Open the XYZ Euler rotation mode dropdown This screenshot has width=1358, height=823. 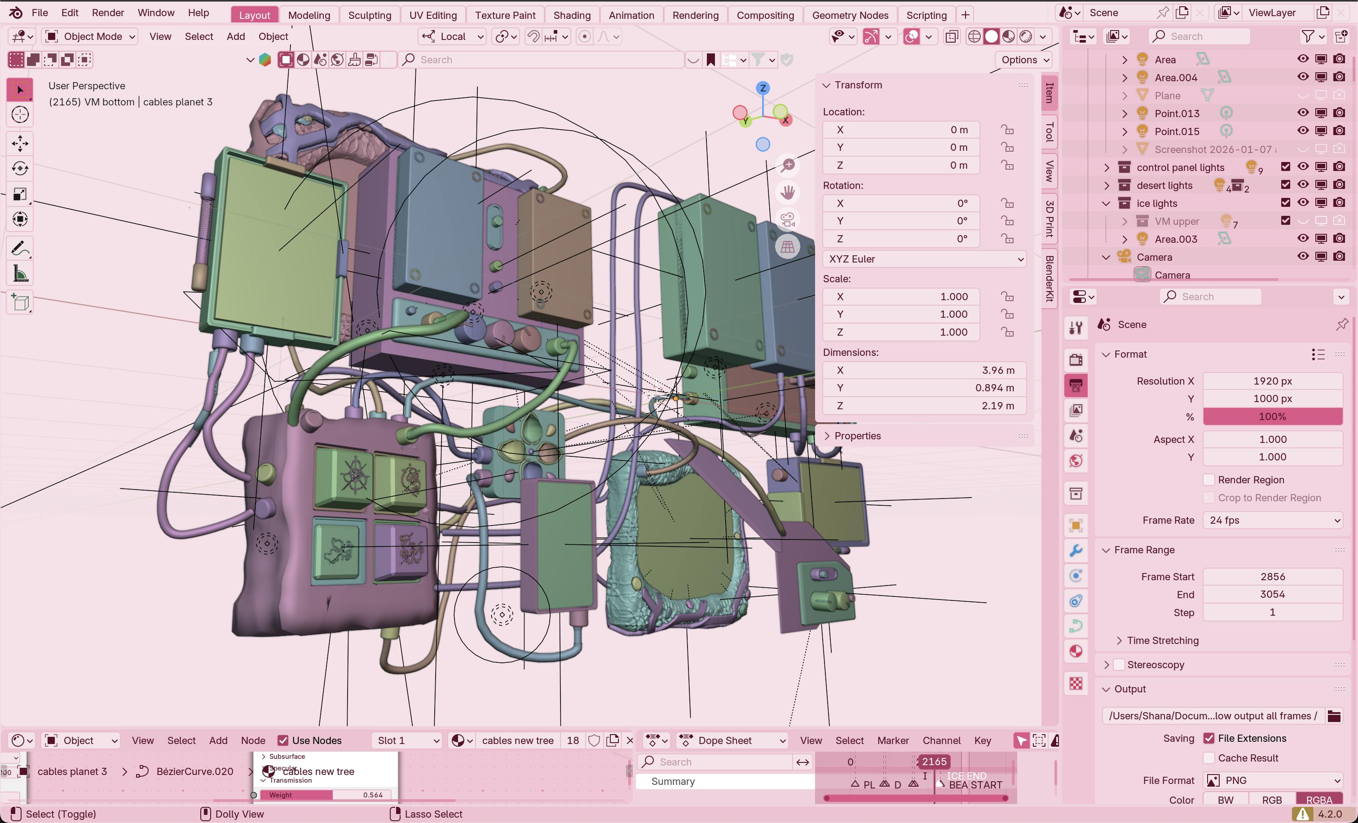click(924, 259)
